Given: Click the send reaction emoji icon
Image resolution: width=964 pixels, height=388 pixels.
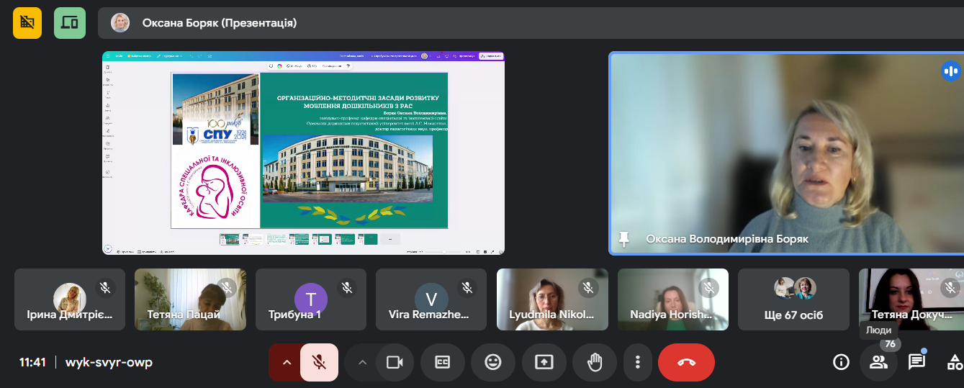Looking at the screenshot, I should [x=493, y=362].
